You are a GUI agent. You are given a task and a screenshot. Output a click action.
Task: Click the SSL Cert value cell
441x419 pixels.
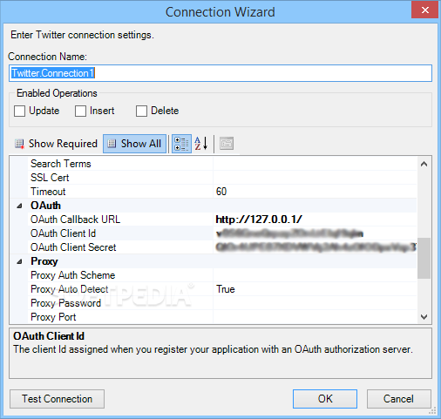coord(315,178)
